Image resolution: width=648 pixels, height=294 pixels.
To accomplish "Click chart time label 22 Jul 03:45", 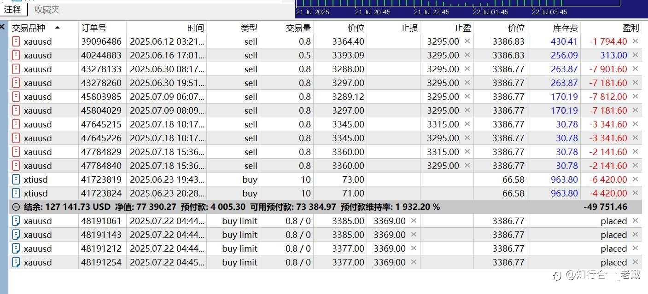I will [550, 12].
